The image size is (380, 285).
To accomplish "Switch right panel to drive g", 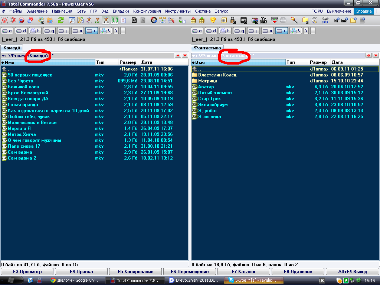I will point(239,31).
